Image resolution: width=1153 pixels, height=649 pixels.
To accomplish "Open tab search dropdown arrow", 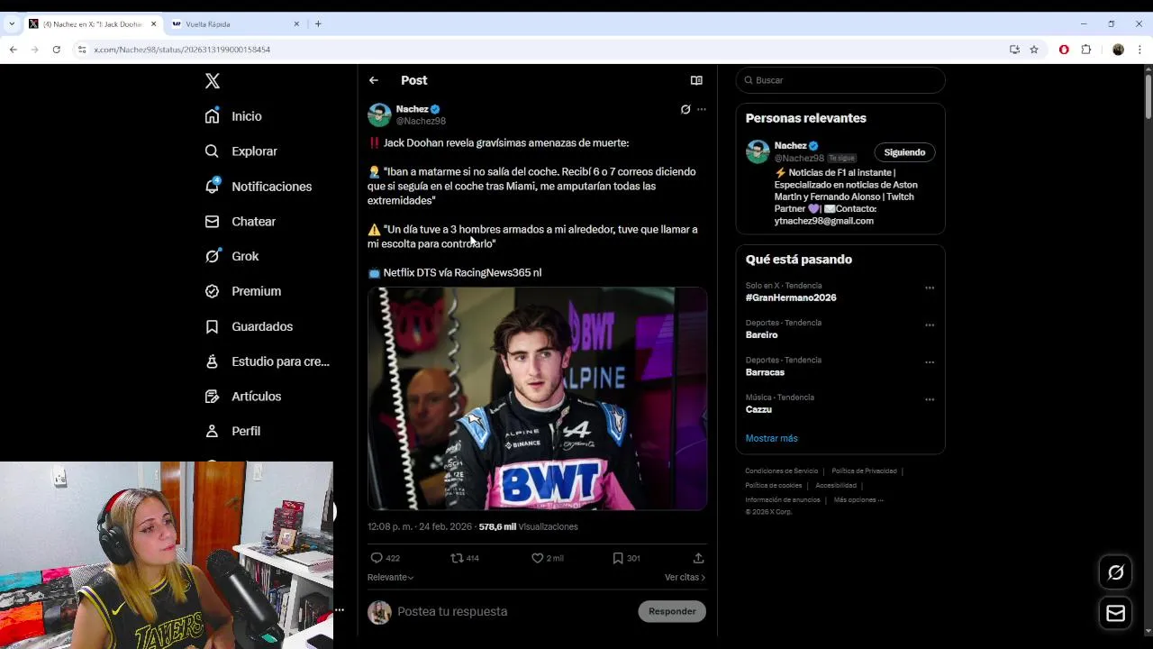I will coord(11,24).
